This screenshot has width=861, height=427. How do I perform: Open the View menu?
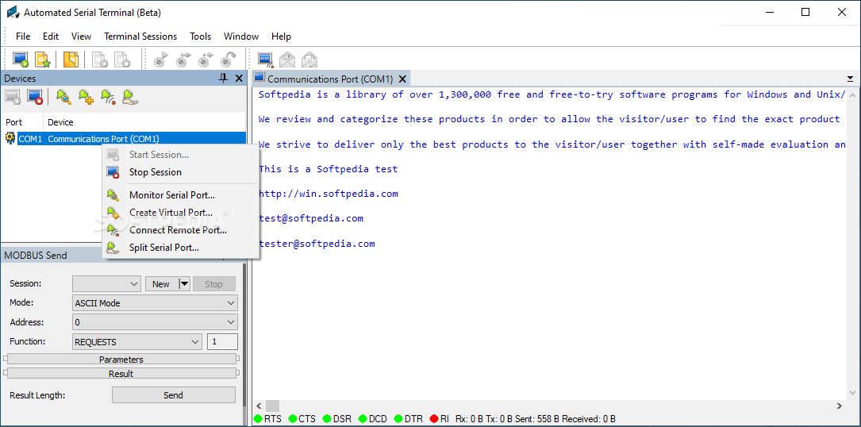point(81,37)
